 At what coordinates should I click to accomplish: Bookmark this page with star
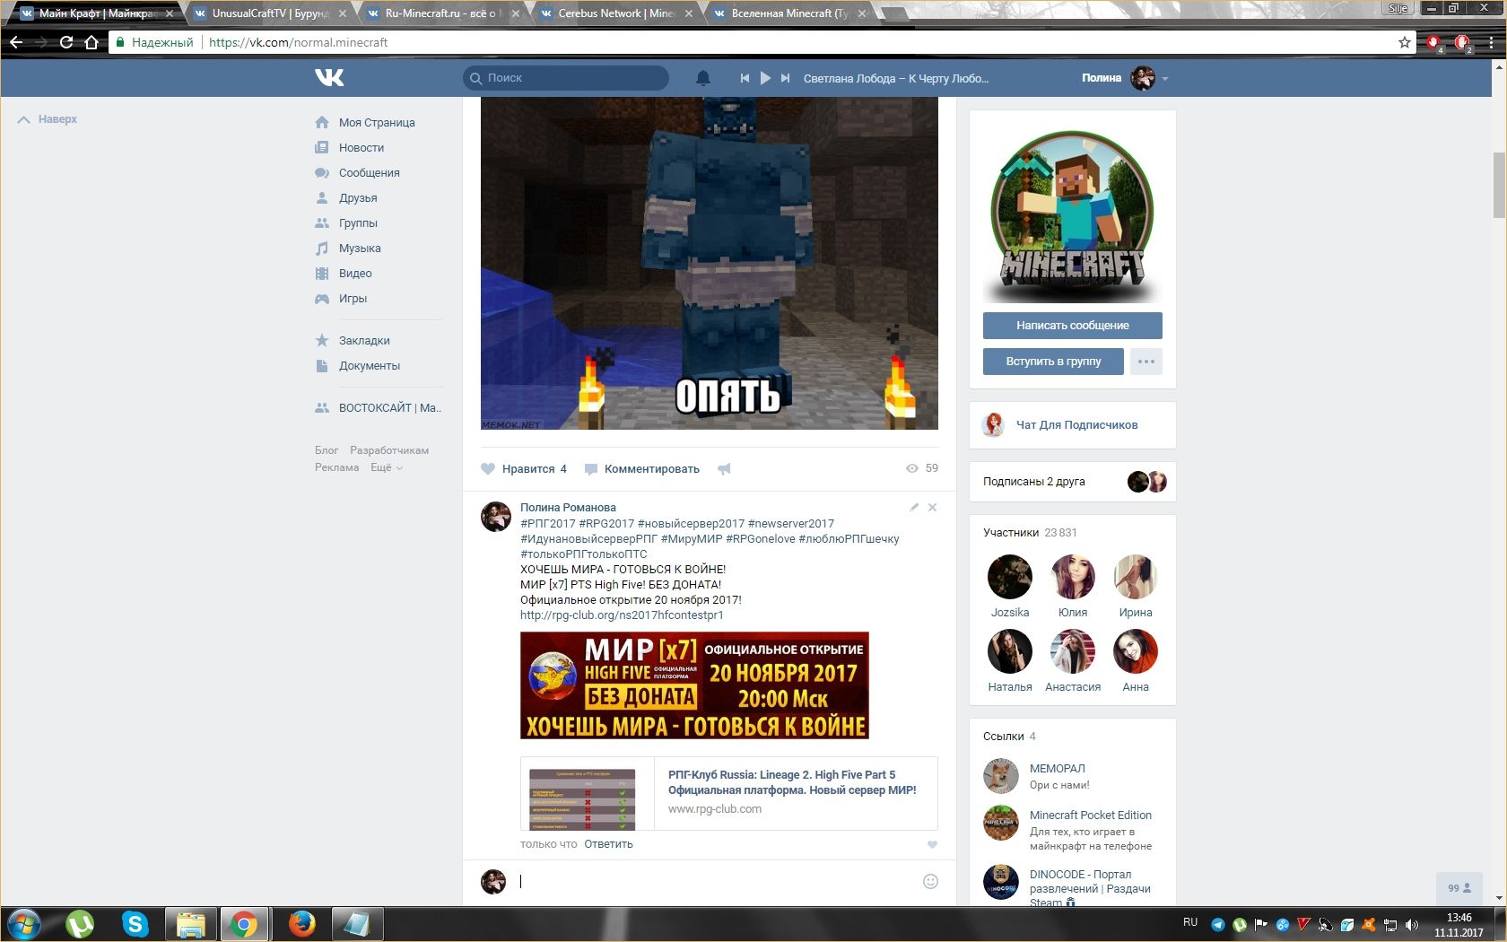pos(1405,42)
